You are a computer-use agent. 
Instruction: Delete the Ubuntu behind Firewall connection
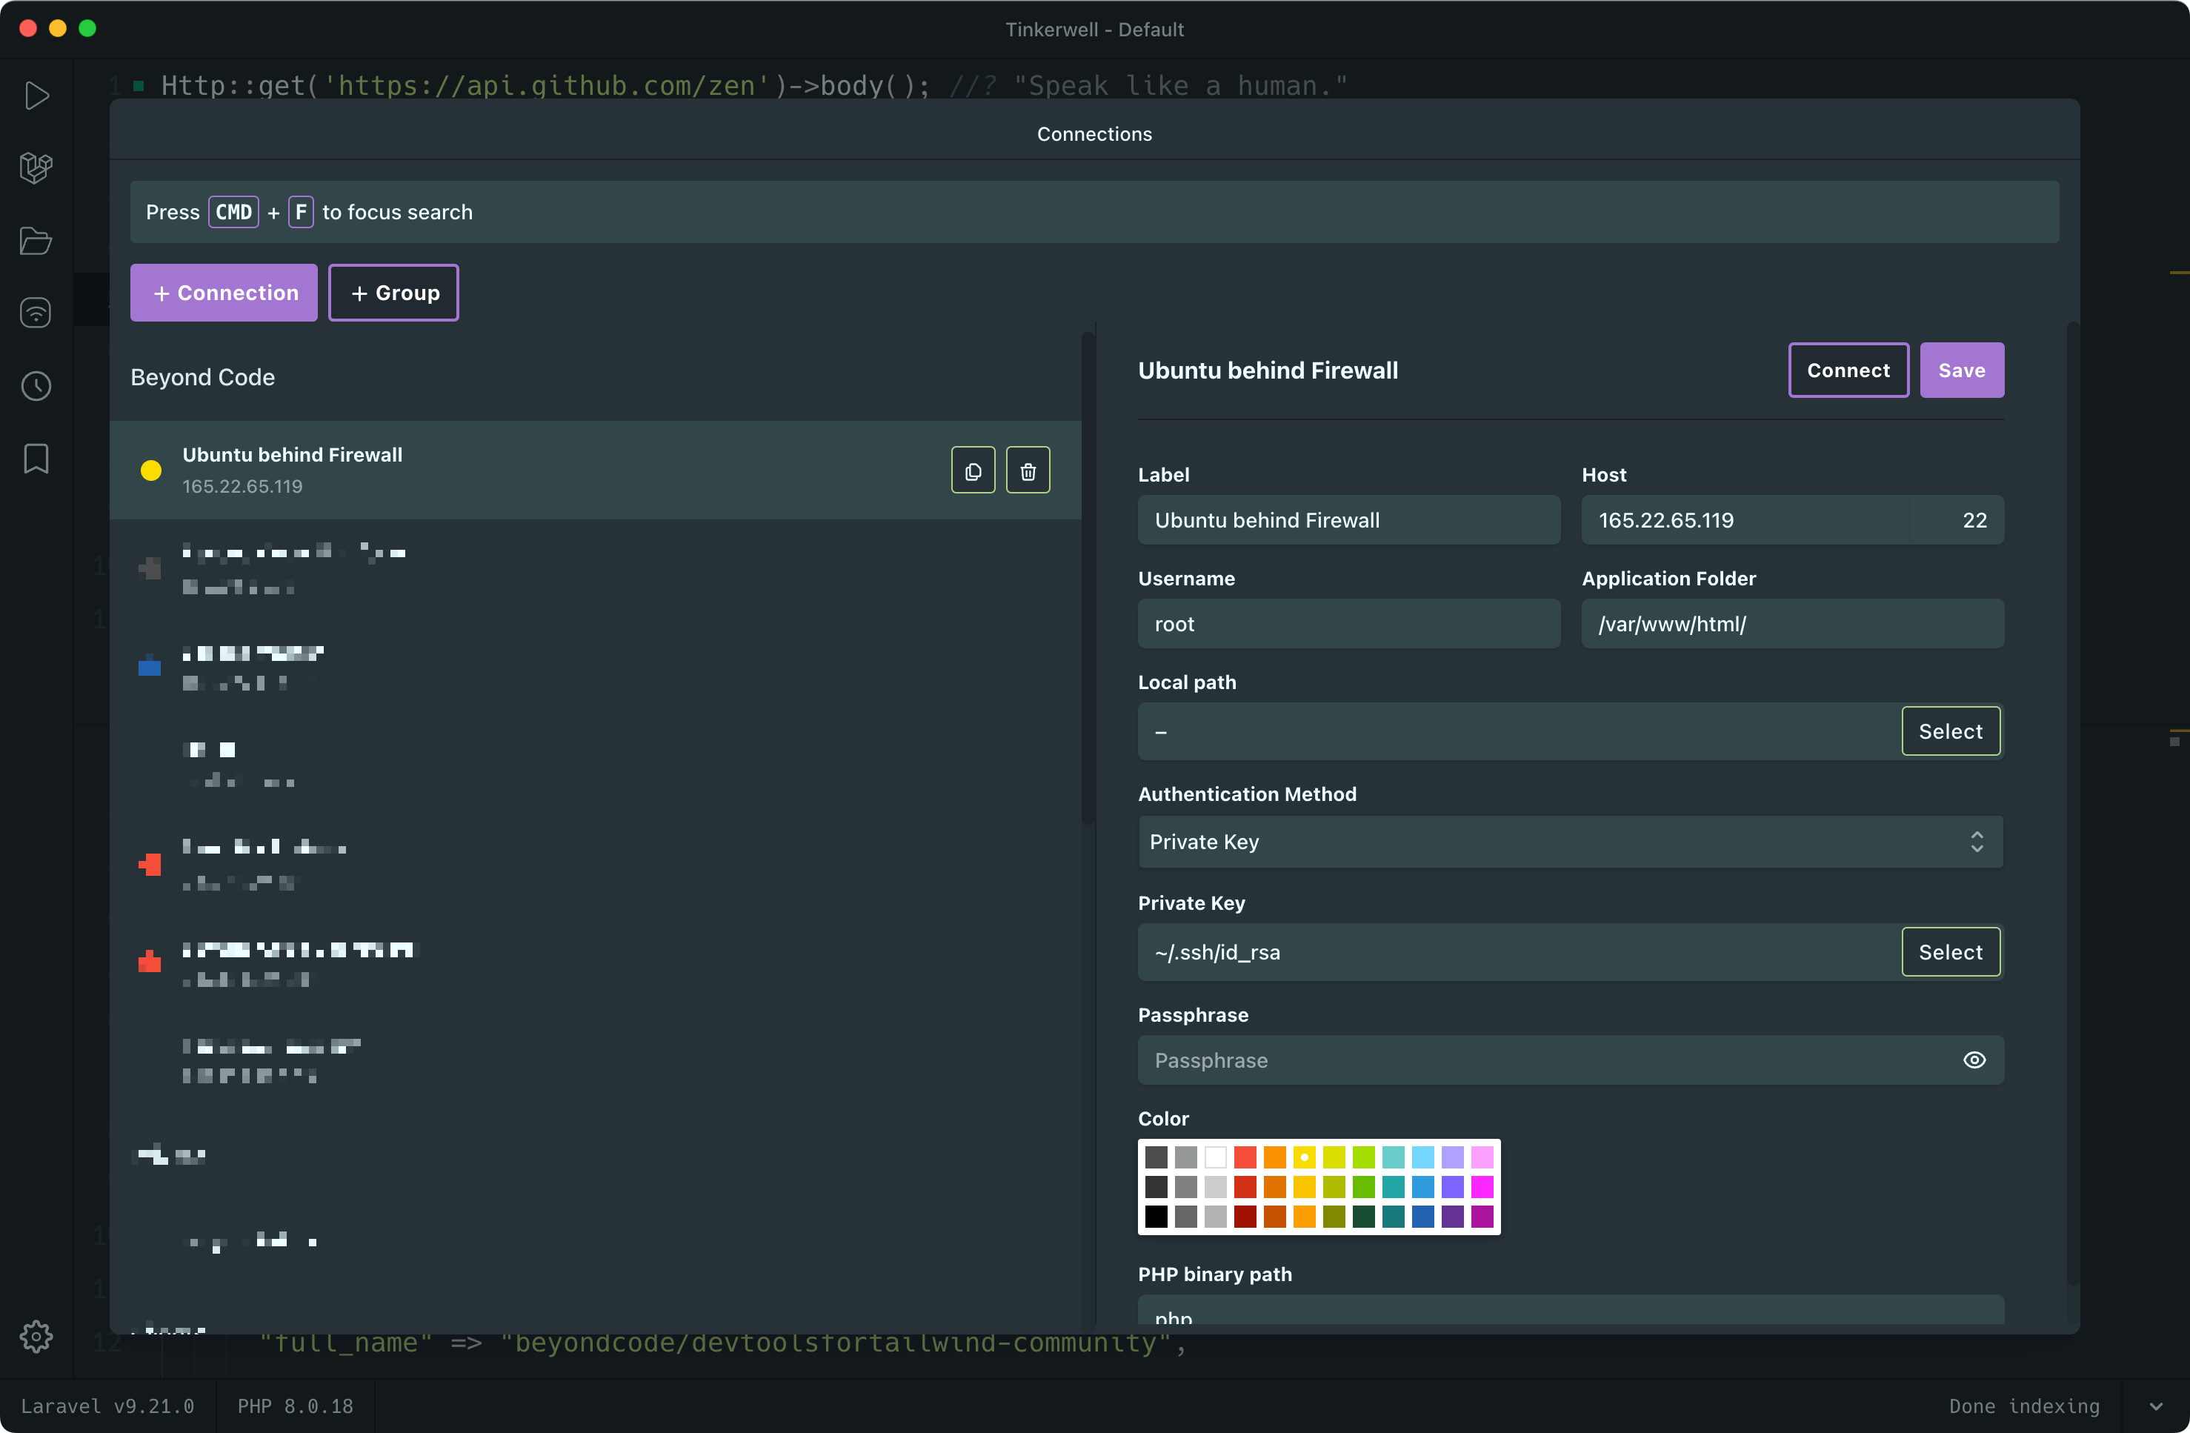(x=1028, y=471)
